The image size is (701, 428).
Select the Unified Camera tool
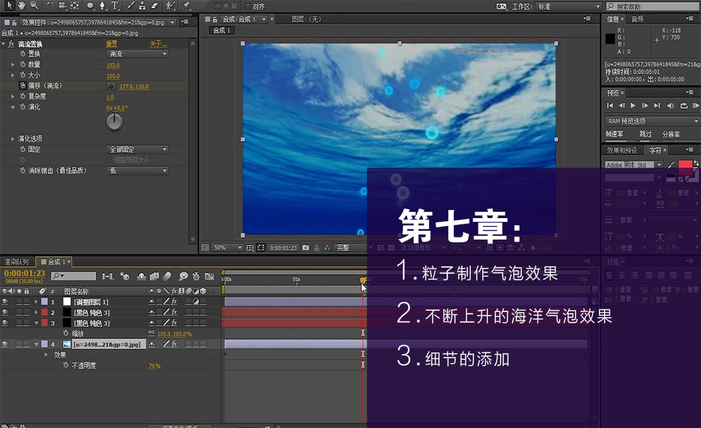pos(62,6)
